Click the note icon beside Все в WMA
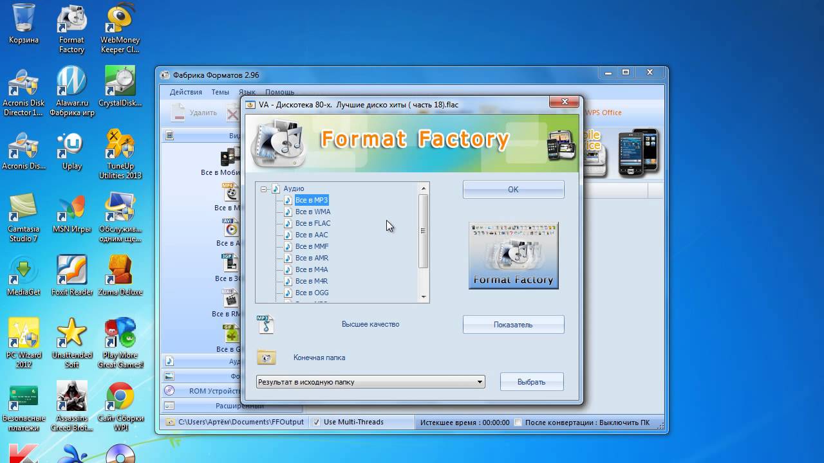This screenshot has width=824, height=463. 288,212
